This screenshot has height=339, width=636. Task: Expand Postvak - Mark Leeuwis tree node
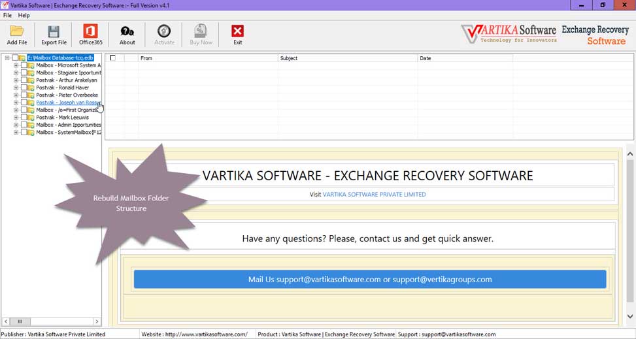click(16, 118)
